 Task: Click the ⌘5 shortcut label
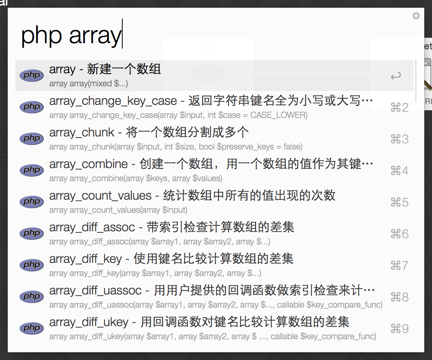pyautogui.click(x=399, y=202)
